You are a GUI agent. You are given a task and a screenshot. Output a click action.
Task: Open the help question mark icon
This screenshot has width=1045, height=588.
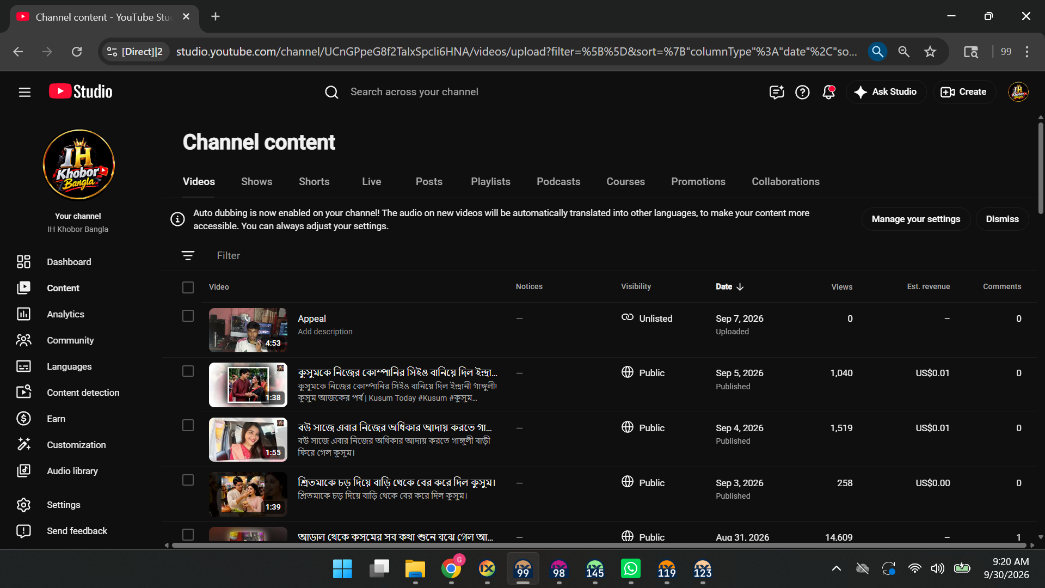click(x=802, y=92)
